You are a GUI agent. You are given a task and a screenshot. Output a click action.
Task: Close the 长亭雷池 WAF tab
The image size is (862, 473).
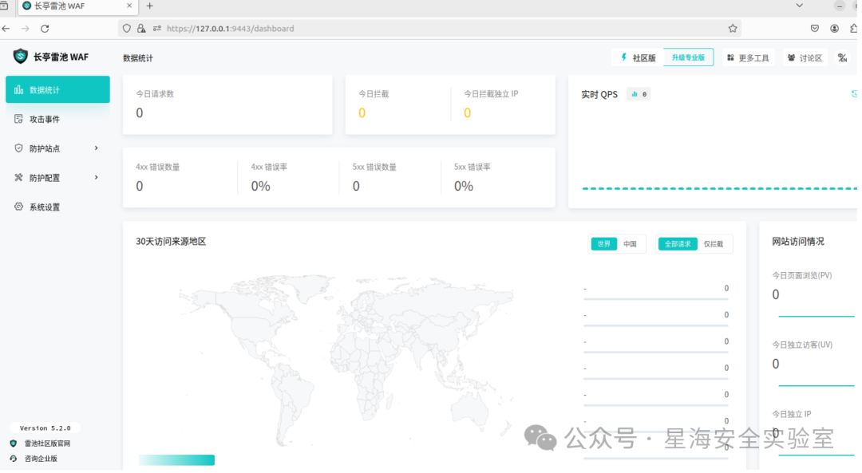pyautogui.click(x=129, y=6)
